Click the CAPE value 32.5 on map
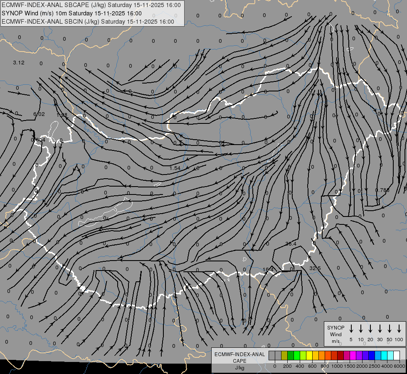This screenshot has height=374, width=407. tap(315, 268)
